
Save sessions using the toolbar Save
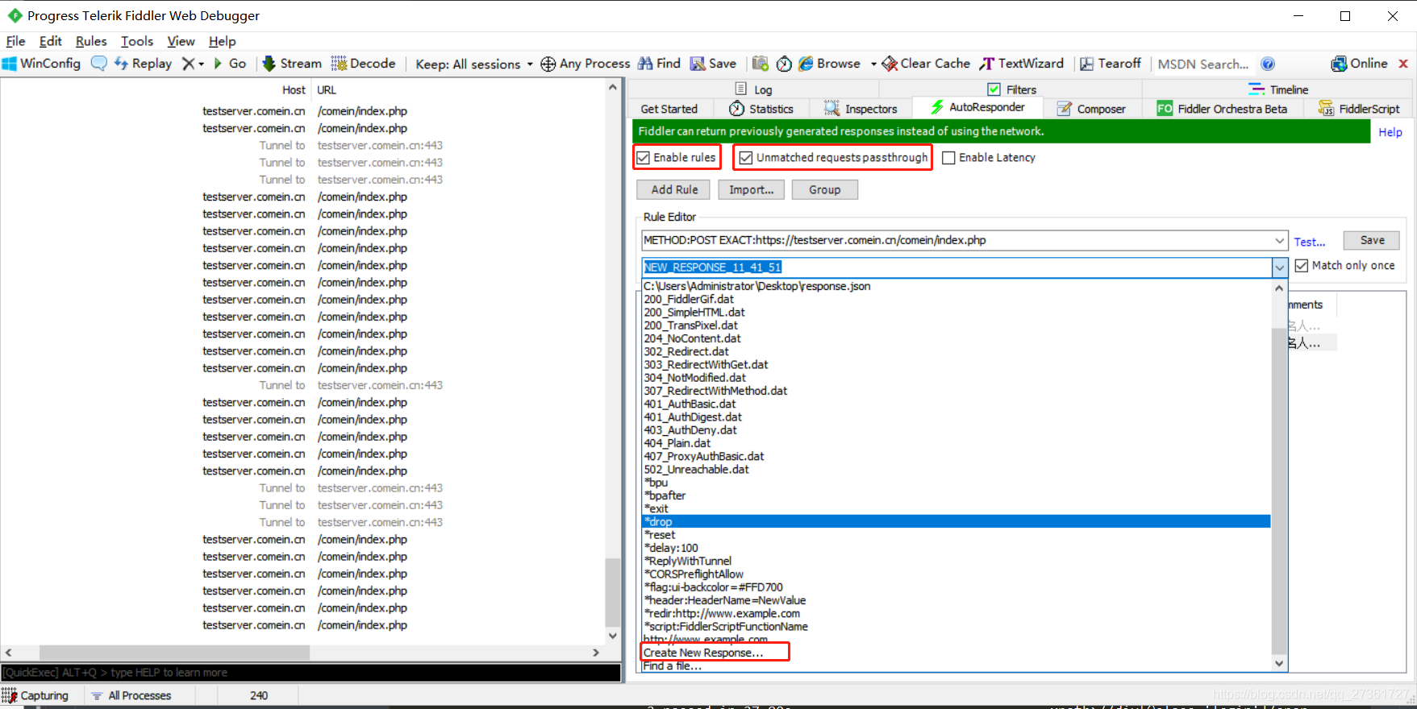[713, 64]
